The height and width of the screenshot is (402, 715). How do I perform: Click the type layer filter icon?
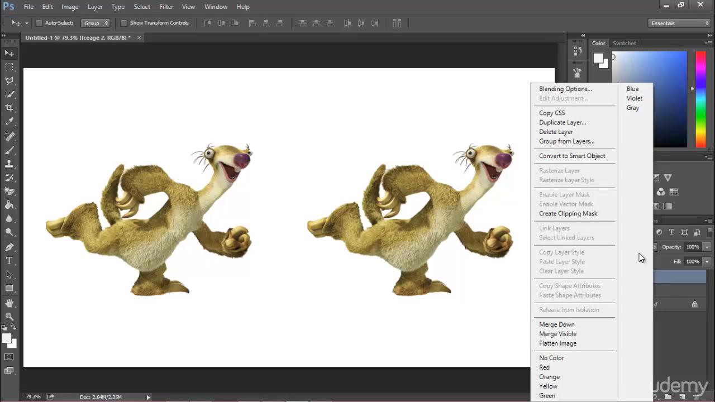click(671, 232)
